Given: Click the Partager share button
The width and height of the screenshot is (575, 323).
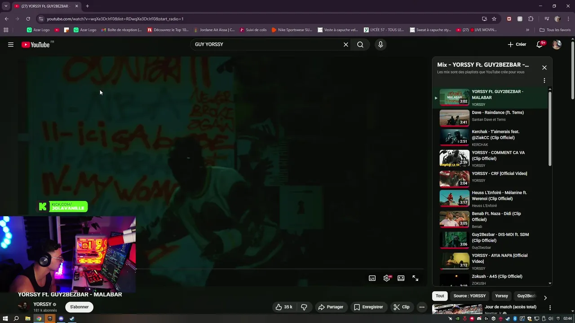Looking at the screenshot, I should pos(331,307).
